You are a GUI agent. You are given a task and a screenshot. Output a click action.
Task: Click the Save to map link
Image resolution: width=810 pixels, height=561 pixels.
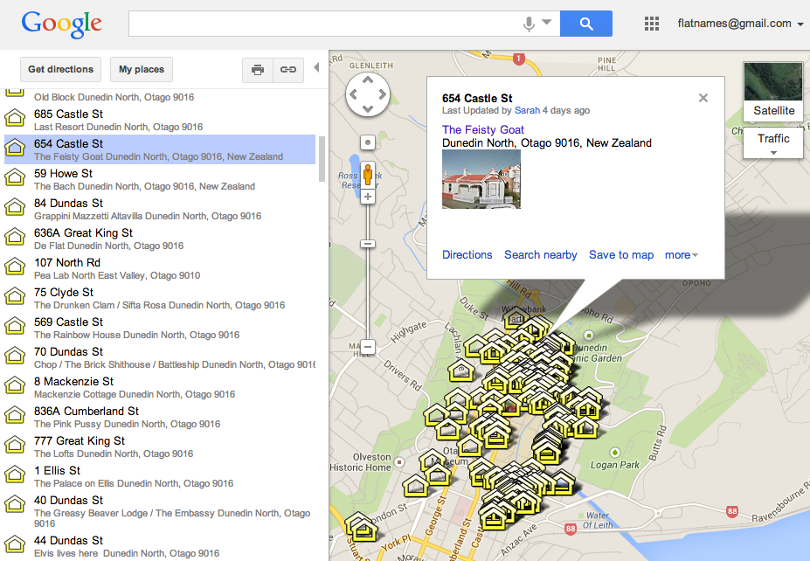coord(621,255)
